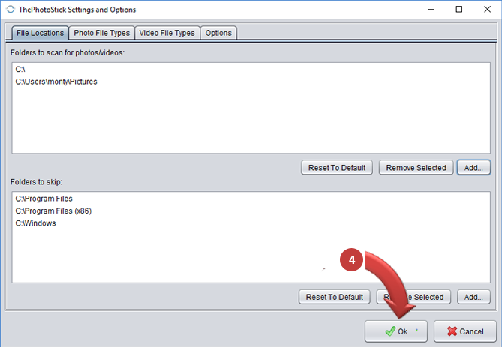Reset skip folders to default
Screen dimensions: 502x347
click(334, 297)
